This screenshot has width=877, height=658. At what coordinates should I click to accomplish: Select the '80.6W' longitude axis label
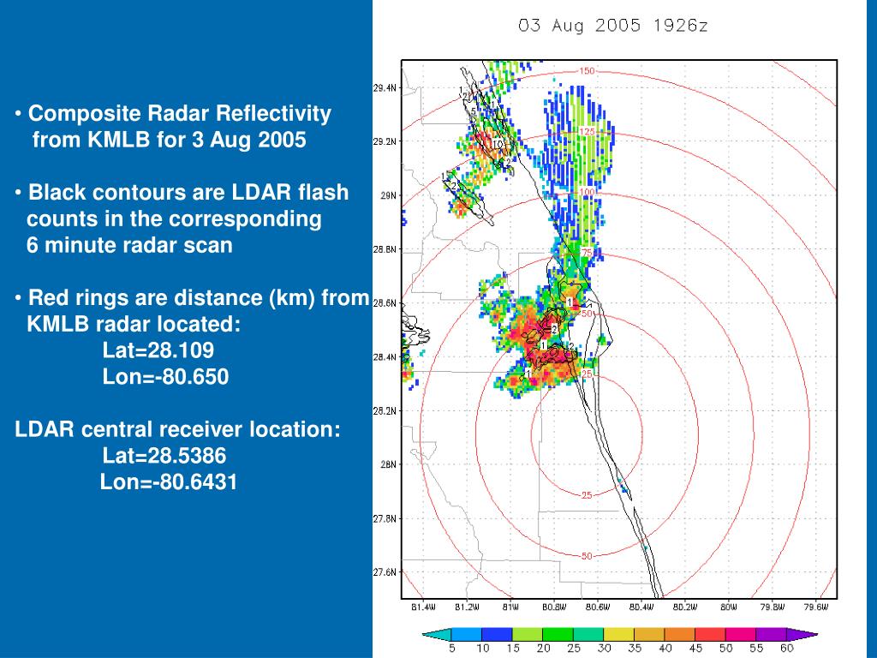[x=598, y=607]
